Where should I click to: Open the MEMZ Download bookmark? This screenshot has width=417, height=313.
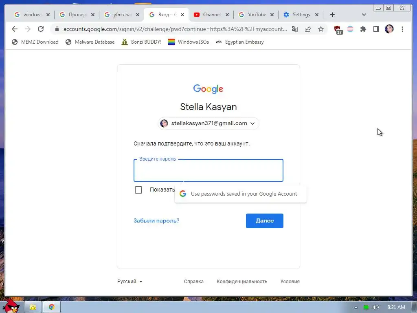pos(35,42)
